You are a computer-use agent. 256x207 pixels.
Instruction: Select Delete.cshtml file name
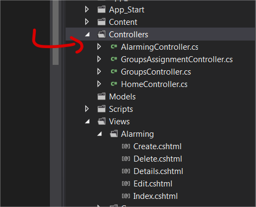pyautogui.click(x=158, y=159)
